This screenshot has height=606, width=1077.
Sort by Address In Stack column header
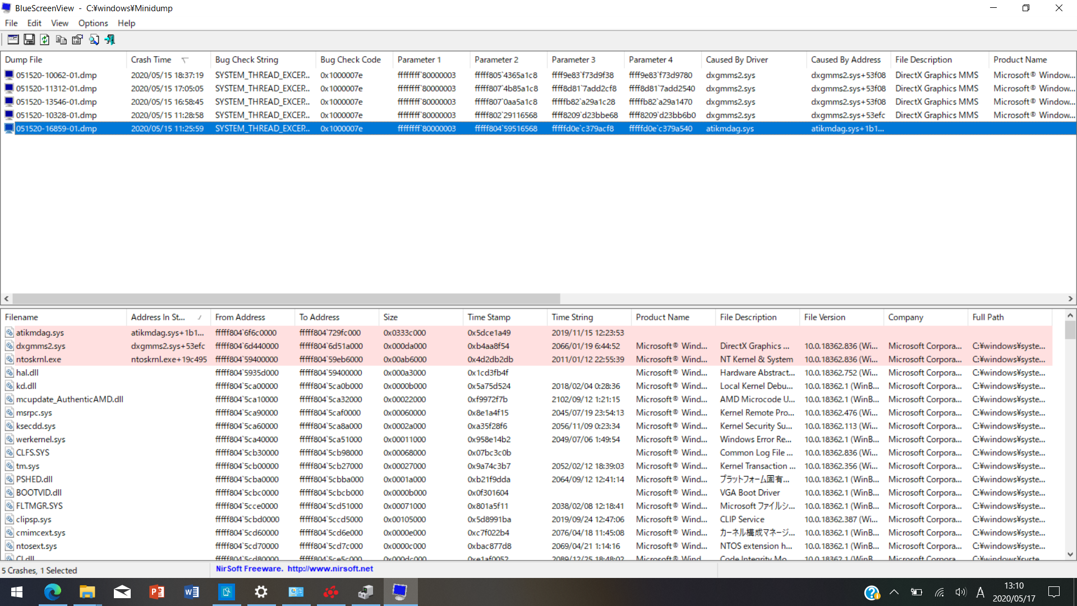[x=168, y=317]
